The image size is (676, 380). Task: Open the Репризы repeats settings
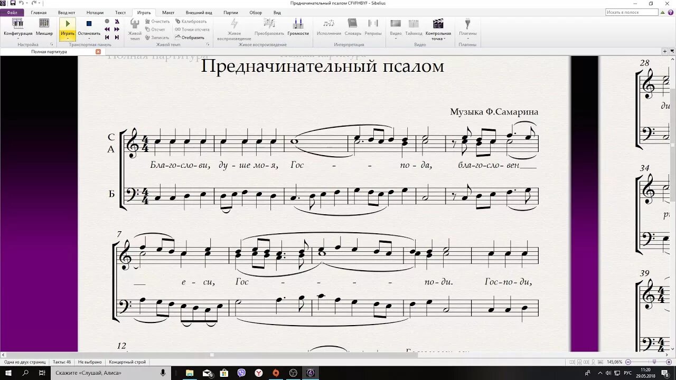coord(373,27)
